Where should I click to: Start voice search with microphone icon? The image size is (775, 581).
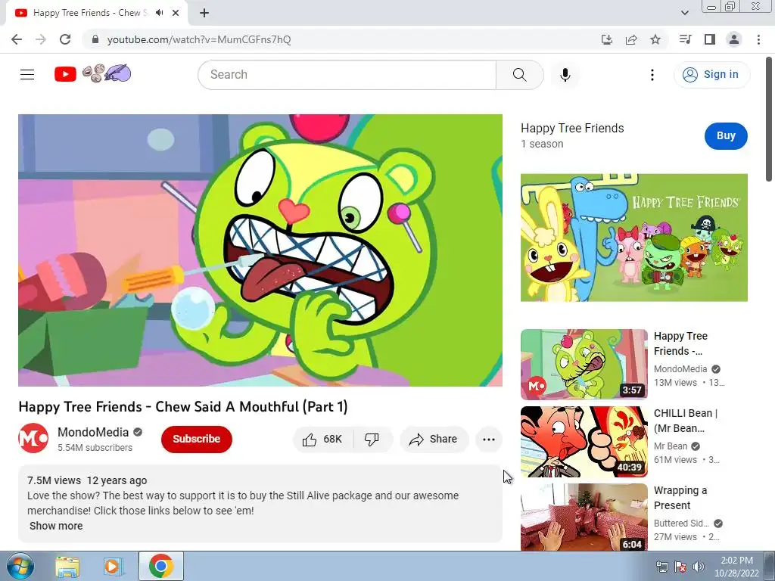[565, 75]
